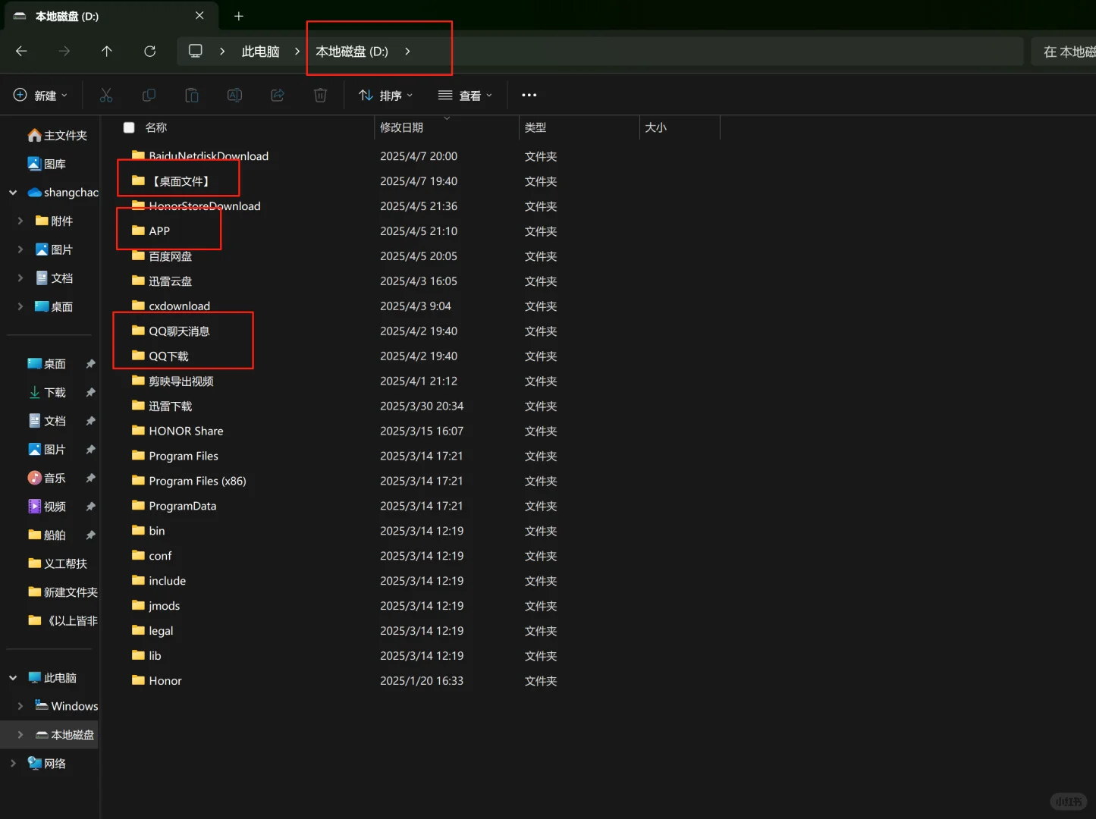Click the folder icon of APP
The image size is (1096, 819).
(138, 231)
